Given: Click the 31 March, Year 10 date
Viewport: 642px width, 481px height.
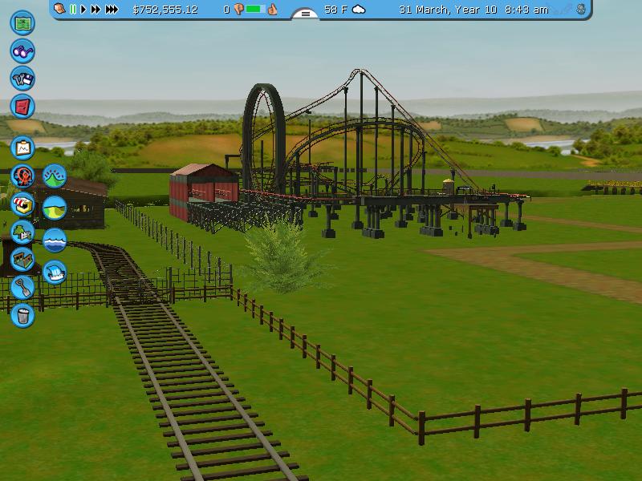Looking at the screenshot, I should (448, 10).
